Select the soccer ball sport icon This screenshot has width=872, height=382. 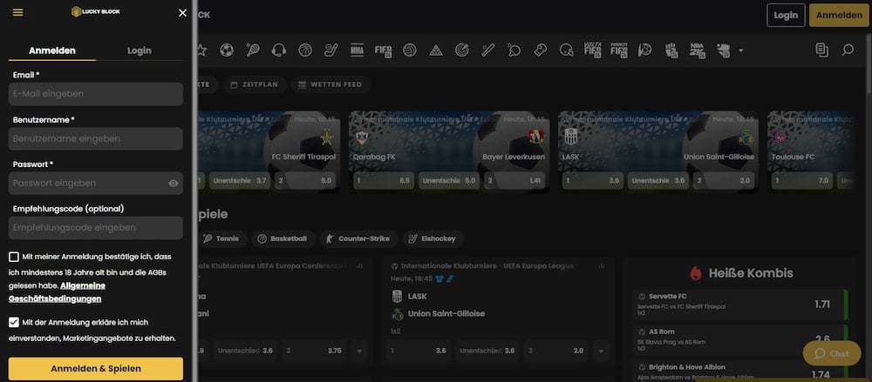point(227,50)
